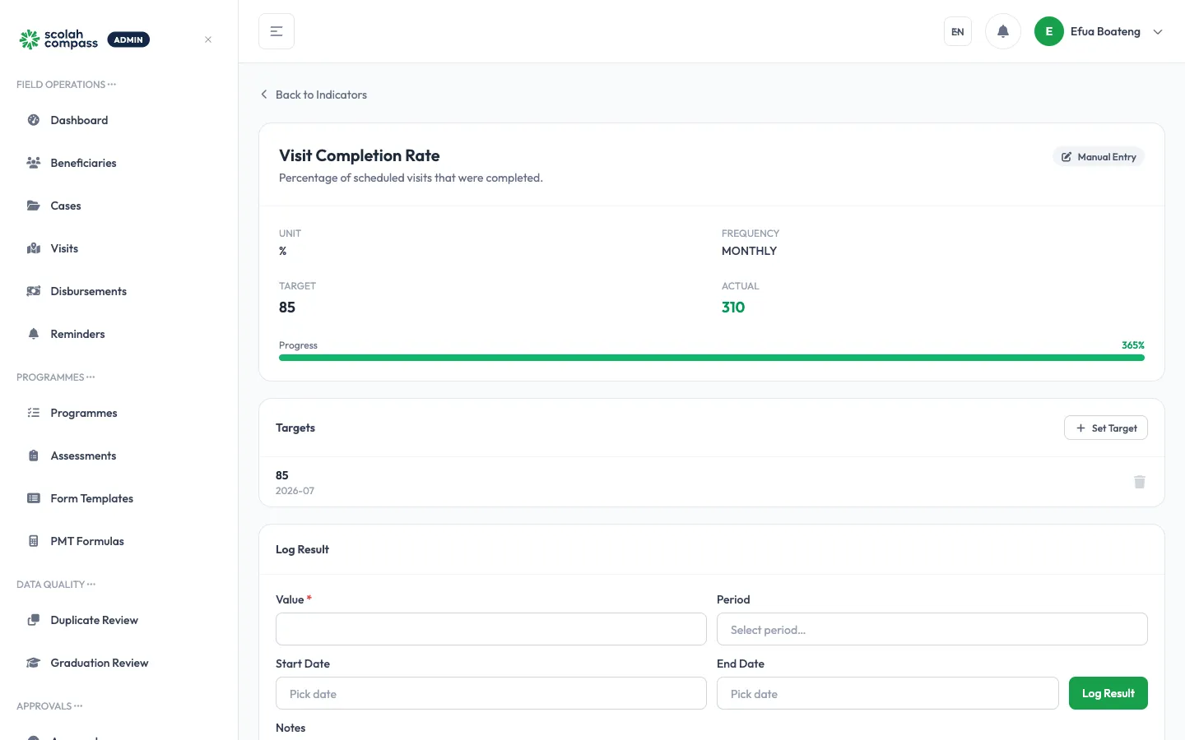Click the Visits map icon

tap(34, 248)
